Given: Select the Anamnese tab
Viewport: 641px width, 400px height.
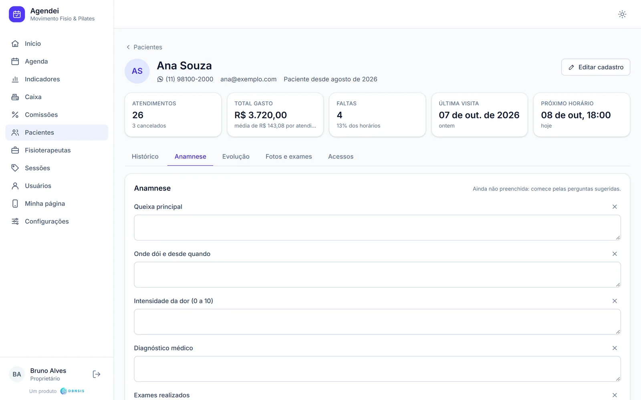Looking at the screenshot, I should pyautogui.click(x=190, y=157).
